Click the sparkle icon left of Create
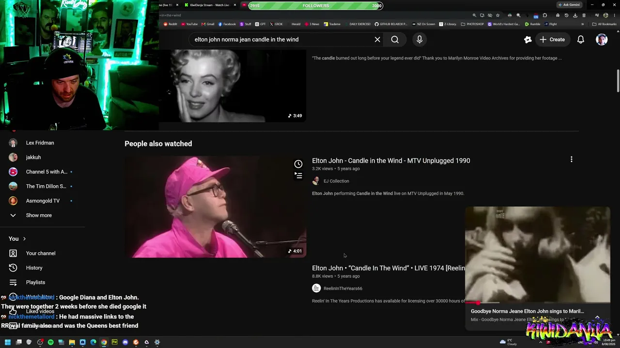This screenshot has height=348, width=620. (x=527, y=40)
